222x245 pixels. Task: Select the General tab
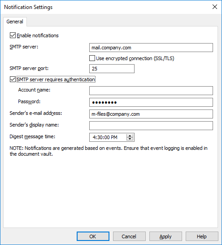pos(15,22)
